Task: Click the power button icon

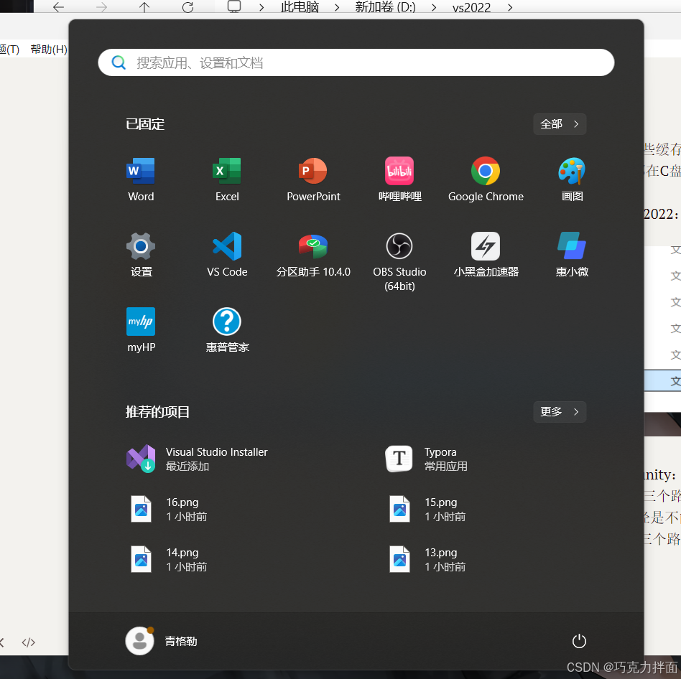Action: [x=579, y=641]
